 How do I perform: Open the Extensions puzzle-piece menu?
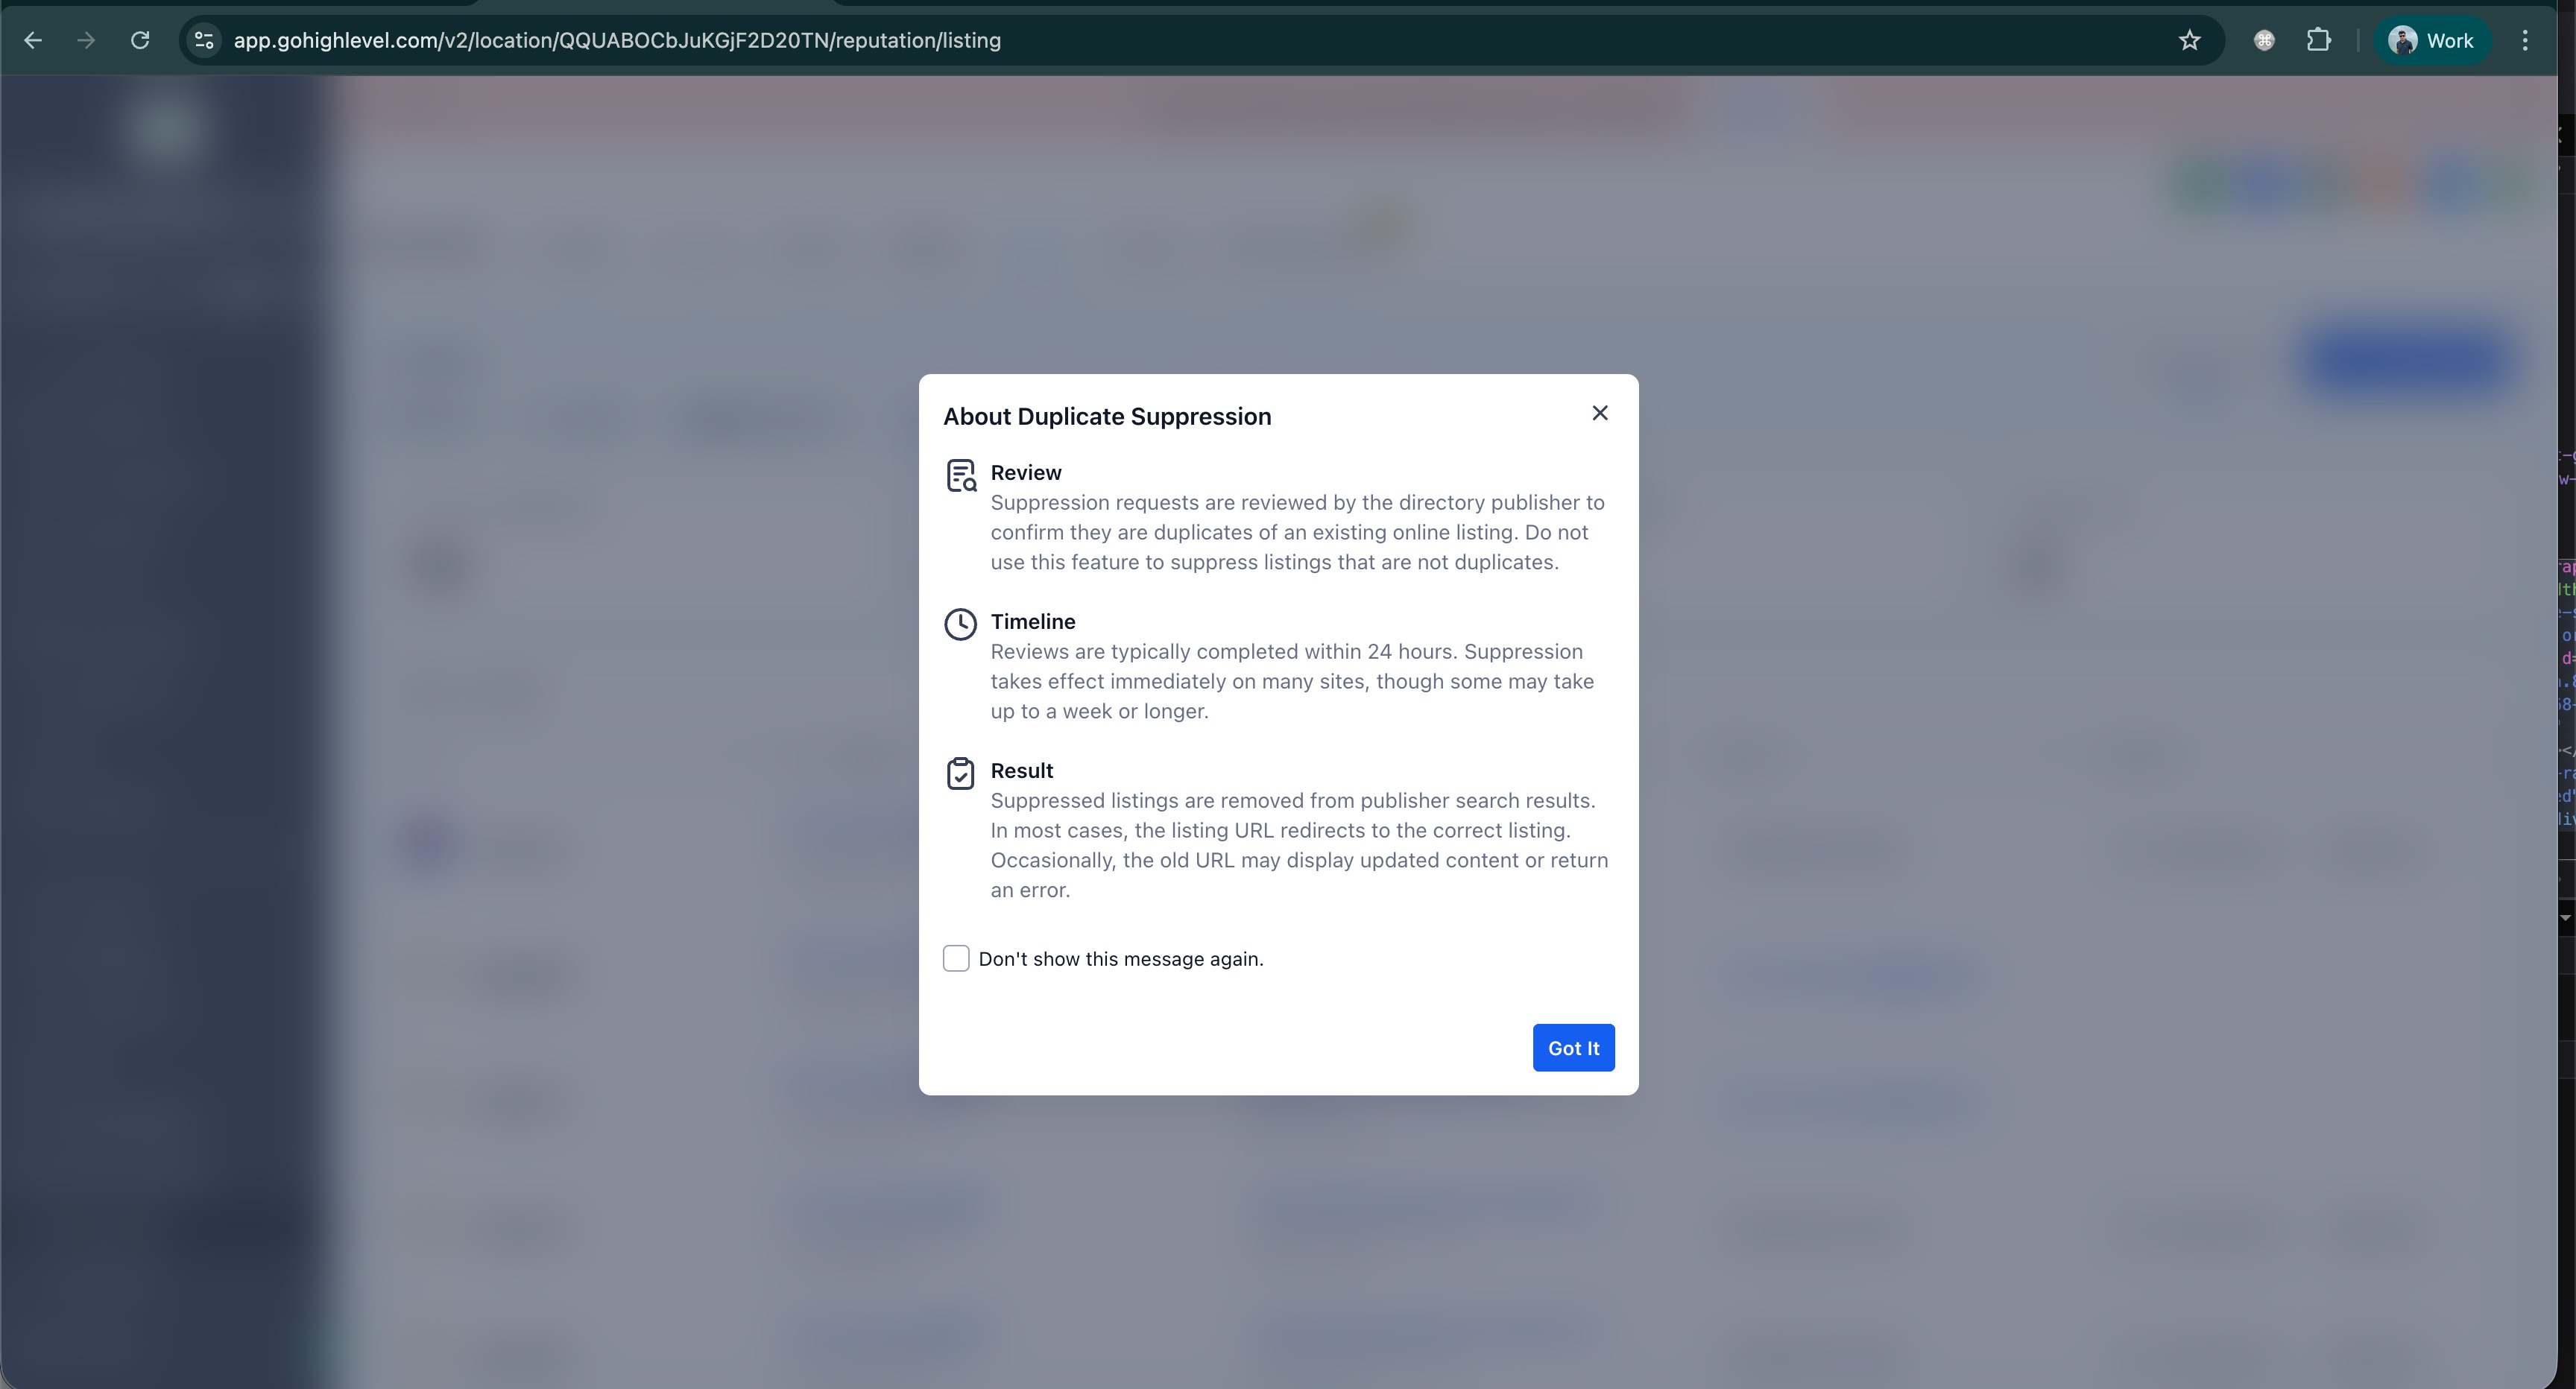[2318, 40]
